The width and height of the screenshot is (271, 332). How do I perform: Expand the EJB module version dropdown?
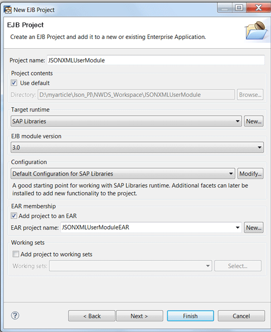[x=137, y=148]
